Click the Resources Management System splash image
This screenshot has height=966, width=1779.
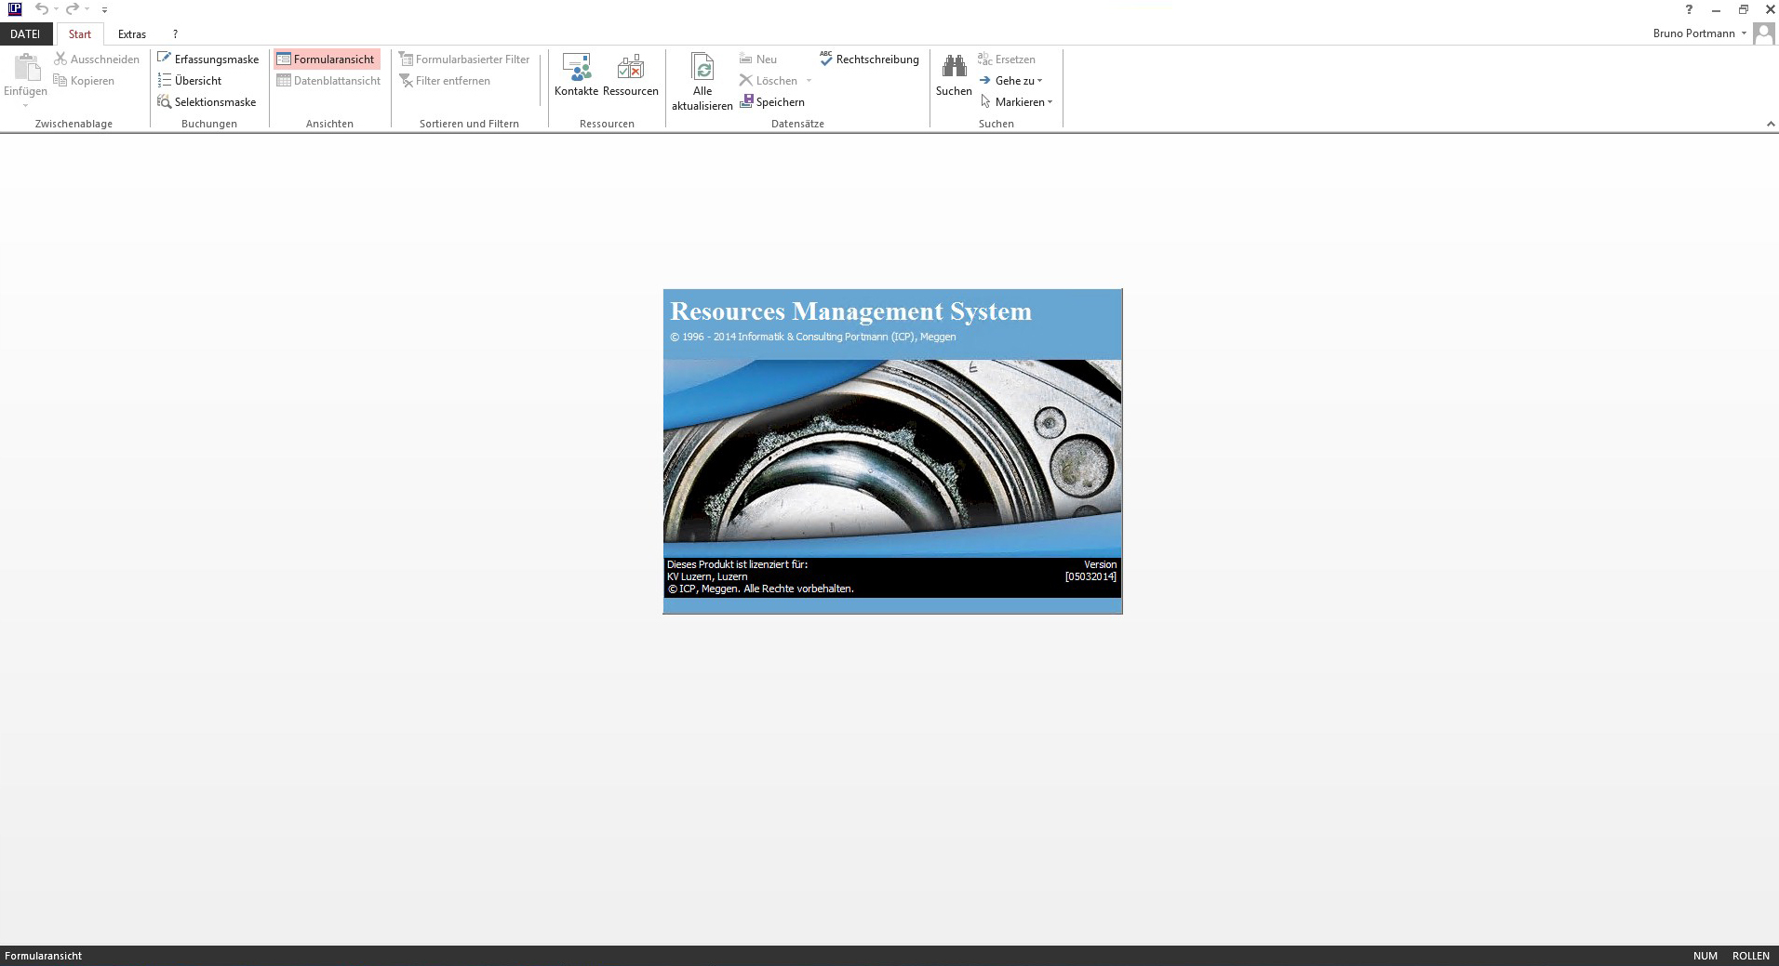(x=892, y=451)
